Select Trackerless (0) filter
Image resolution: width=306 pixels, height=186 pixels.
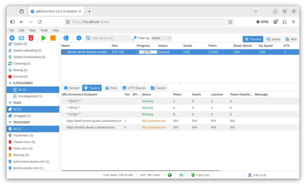point(33,135)
